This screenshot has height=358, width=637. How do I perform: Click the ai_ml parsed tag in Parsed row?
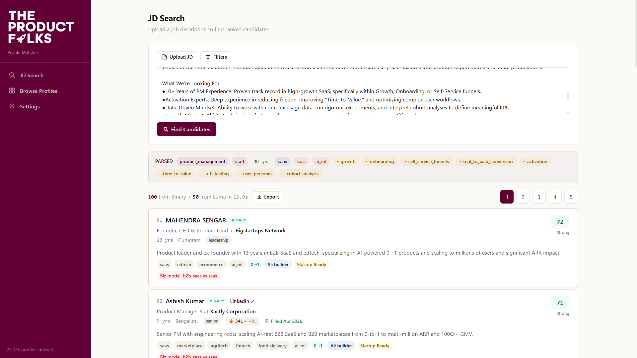coord(320,161)
